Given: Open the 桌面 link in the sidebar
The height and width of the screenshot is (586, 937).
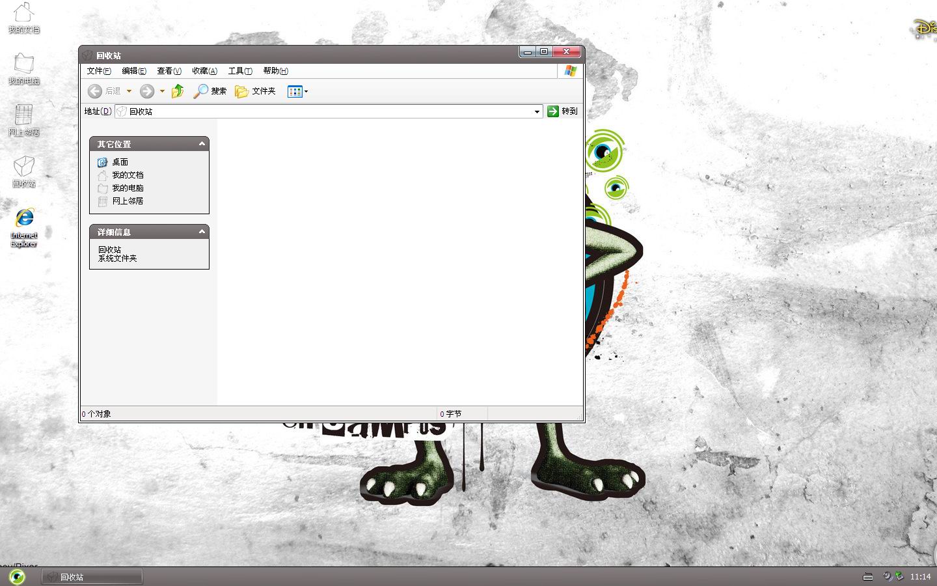Looking at the screenshot, I should [120, 162].
